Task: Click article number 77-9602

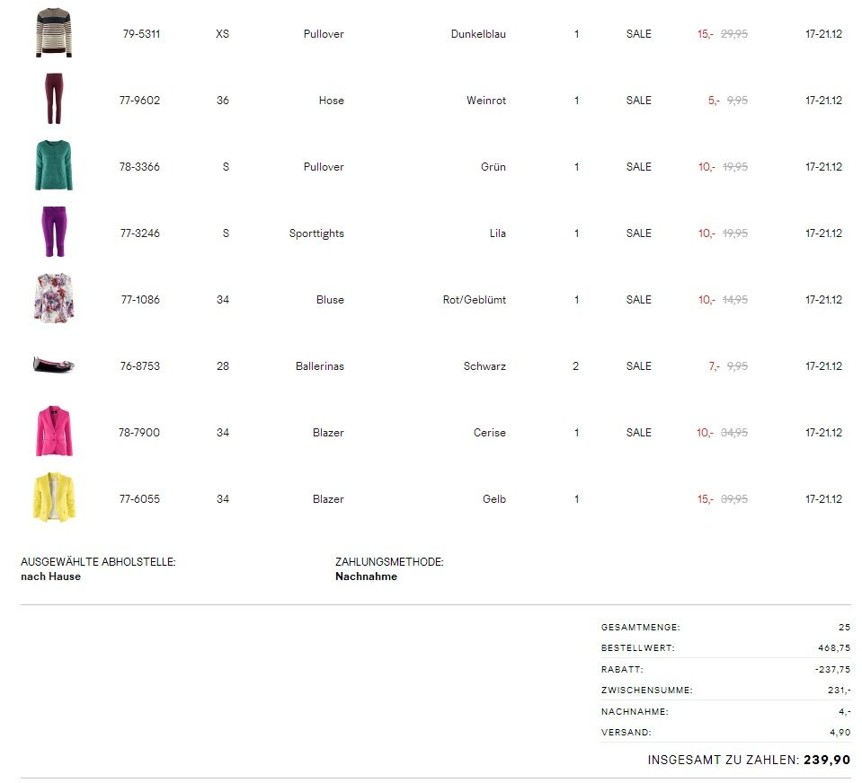Action: pyautogui.click(x=140, y=101)
